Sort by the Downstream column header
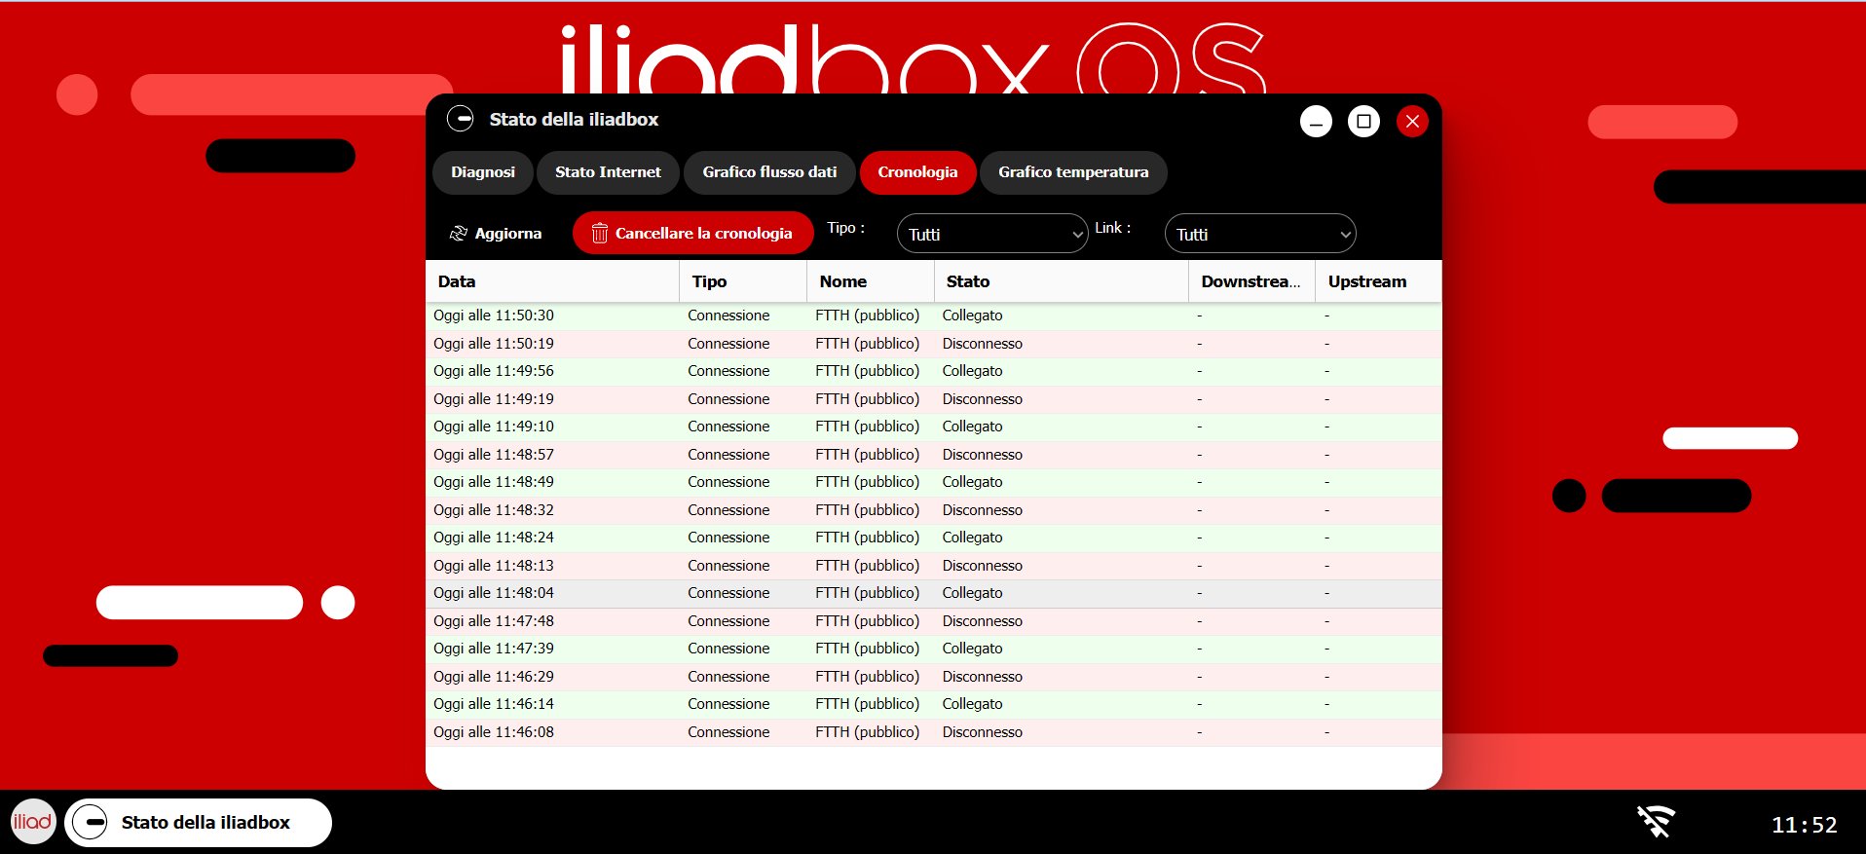This screenshot has height=854, width=1866. coord(1252,281)
